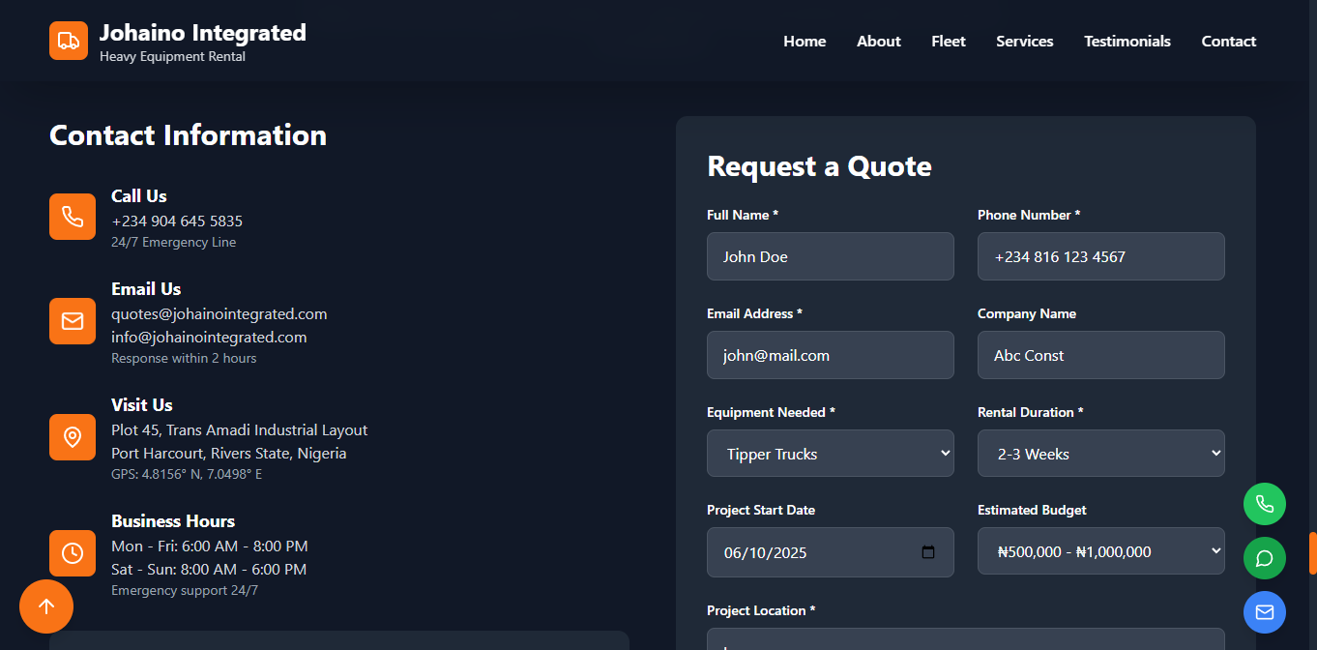Click the Full Name text field
Viewport: 1317px width, 650px height.
tap(830, 255)
